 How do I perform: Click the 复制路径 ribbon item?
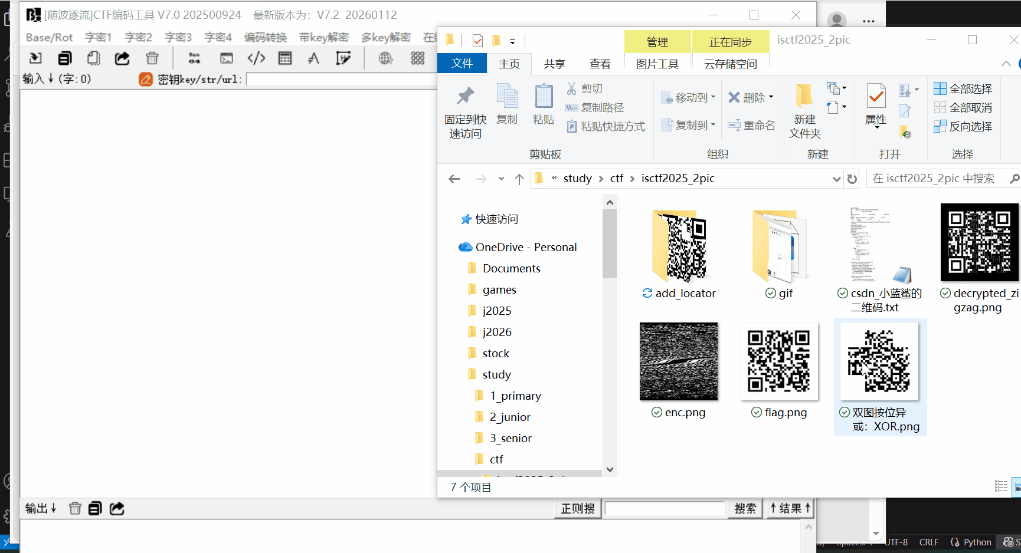(x=594, y=107)
